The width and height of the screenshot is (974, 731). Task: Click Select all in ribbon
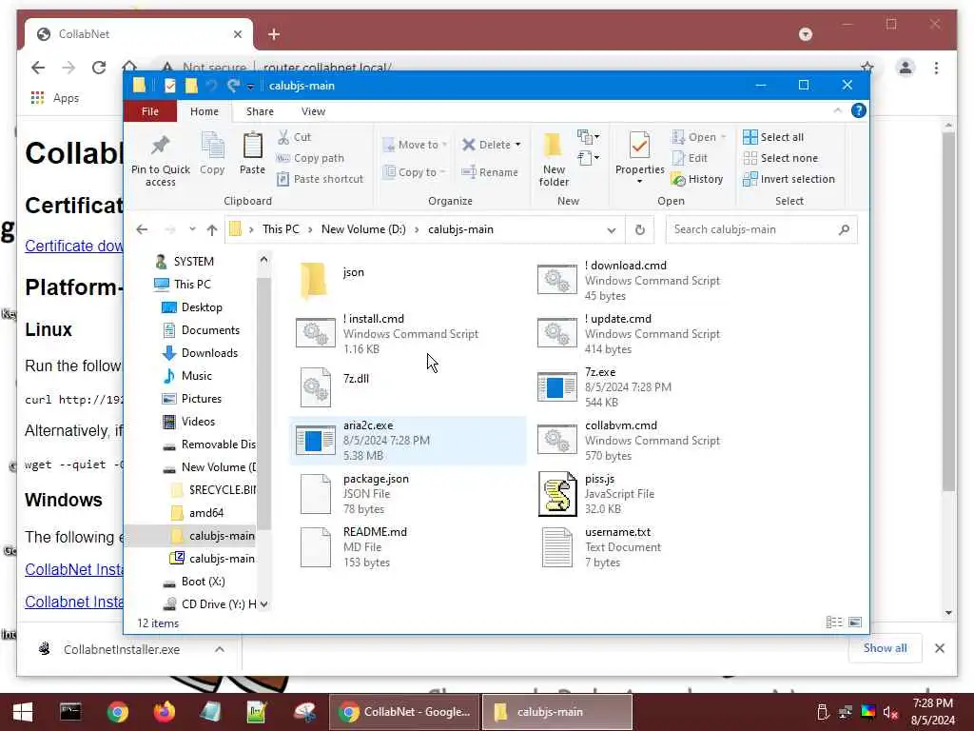click(773, 137)
